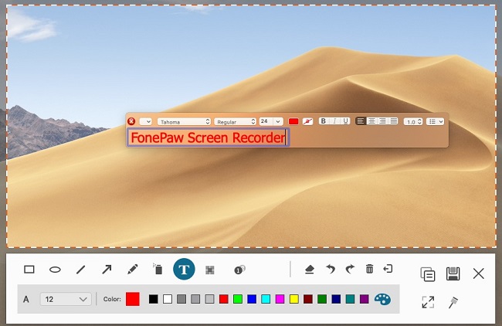
Task: Align text left
Action: pos(361,121)
